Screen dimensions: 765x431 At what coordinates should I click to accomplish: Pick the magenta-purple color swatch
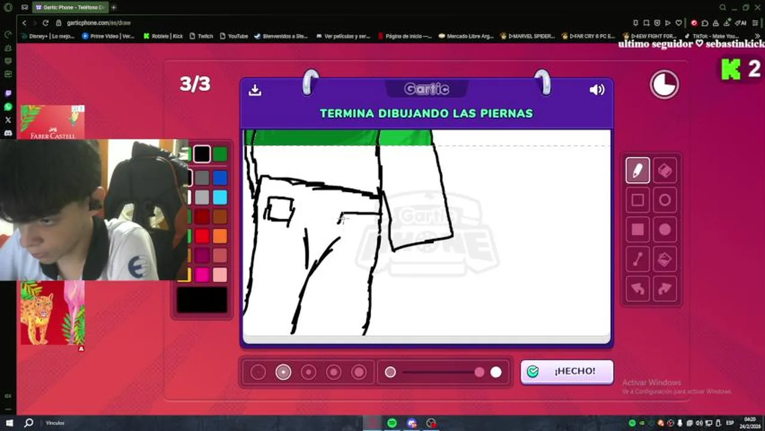[x=202, y=255]
